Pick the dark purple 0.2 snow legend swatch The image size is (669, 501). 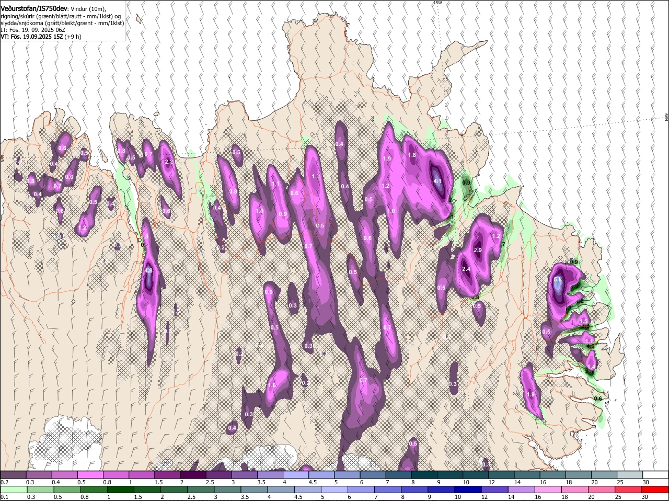(13, 474)
